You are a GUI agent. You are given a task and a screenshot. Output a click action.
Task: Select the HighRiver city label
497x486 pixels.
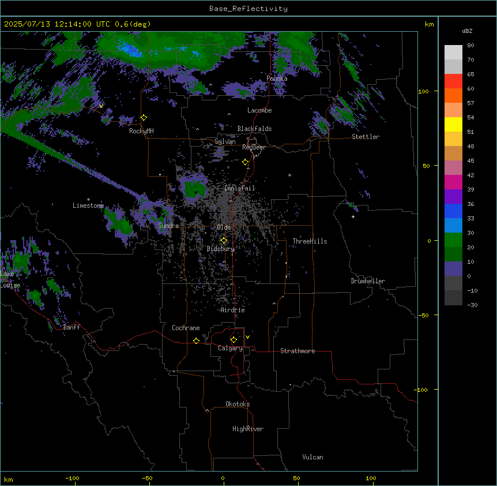click(248, 429)
